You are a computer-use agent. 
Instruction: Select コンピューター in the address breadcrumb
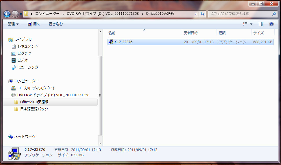(x=47, y=14)
